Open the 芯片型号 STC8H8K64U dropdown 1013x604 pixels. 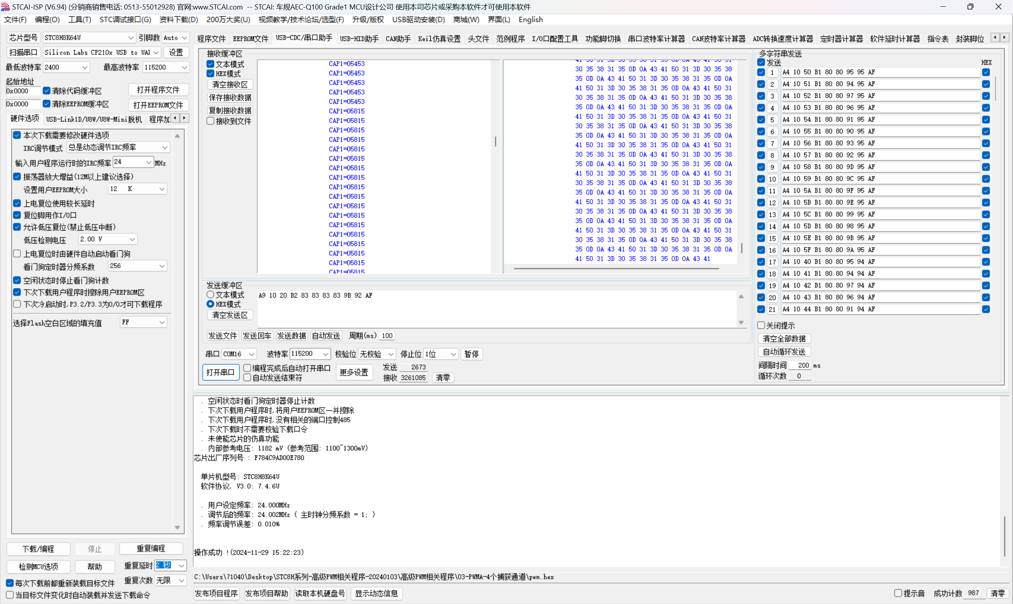pyautogui.click(x=131, y=38)
